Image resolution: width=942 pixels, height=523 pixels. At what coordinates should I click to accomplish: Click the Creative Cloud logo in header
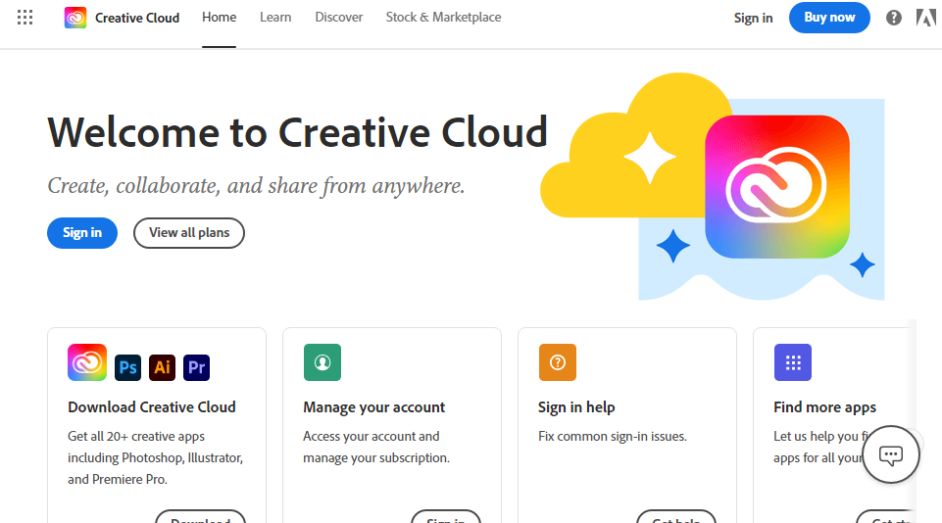pyautogui.click(x=75, y=18)
